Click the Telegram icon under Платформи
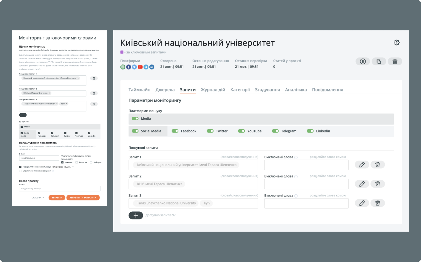 pyautogui.click(x=146, y=67)
